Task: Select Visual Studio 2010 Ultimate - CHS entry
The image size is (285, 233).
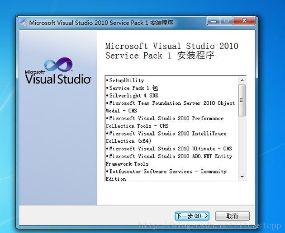Action: point(169,149)
